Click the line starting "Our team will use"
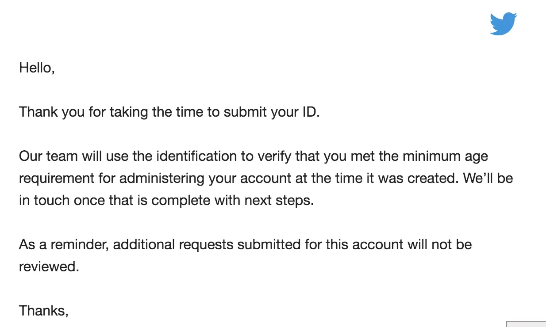Screen dimensions: 546x327 pos(254,156)
